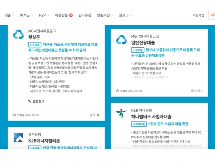Expand the chevron next to P2P
The width and height of the screenshot is (215, 161).
click(48, 15)
